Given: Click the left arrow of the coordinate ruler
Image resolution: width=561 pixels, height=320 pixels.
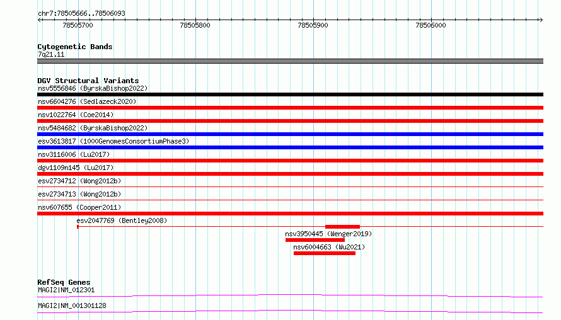Looking at the screenshot, I should pos(40,20).
